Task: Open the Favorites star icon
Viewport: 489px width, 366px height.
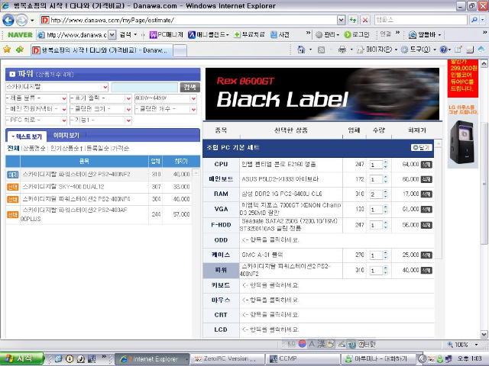Action: coord(7,49)
